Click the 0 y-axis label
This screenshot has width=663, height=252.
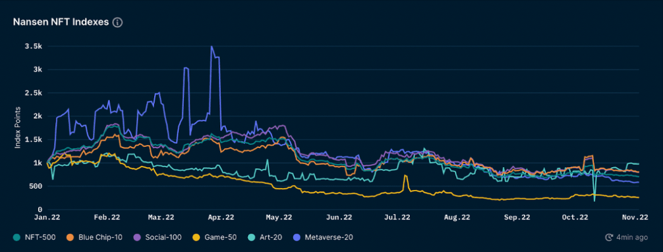(x=40, y=210)
